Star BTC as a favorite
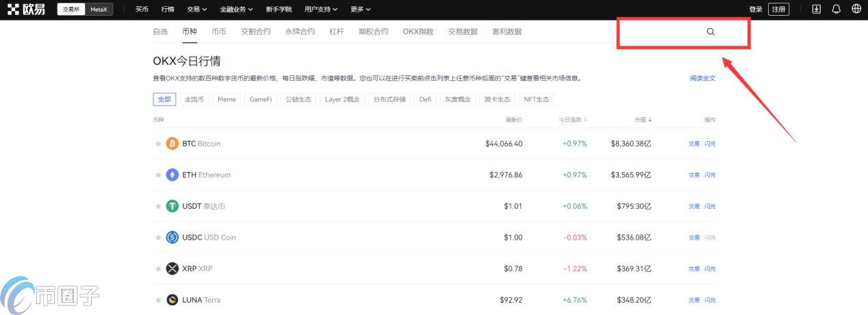868x315 pixels. pyautogui.click(x=158, y=144)
